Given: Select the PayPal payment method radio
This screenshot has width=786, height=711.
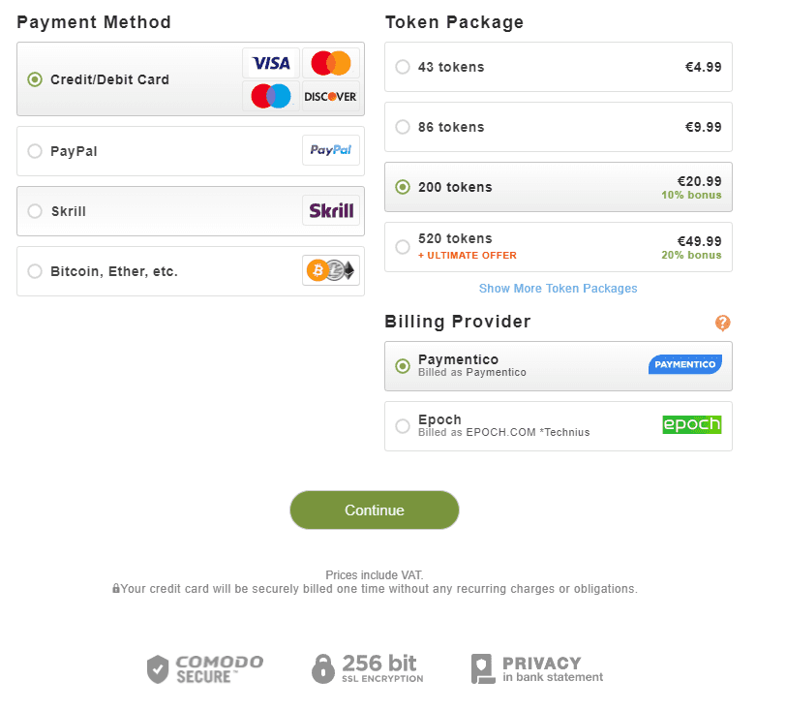Looking at the screenshot, I should 35,151.
